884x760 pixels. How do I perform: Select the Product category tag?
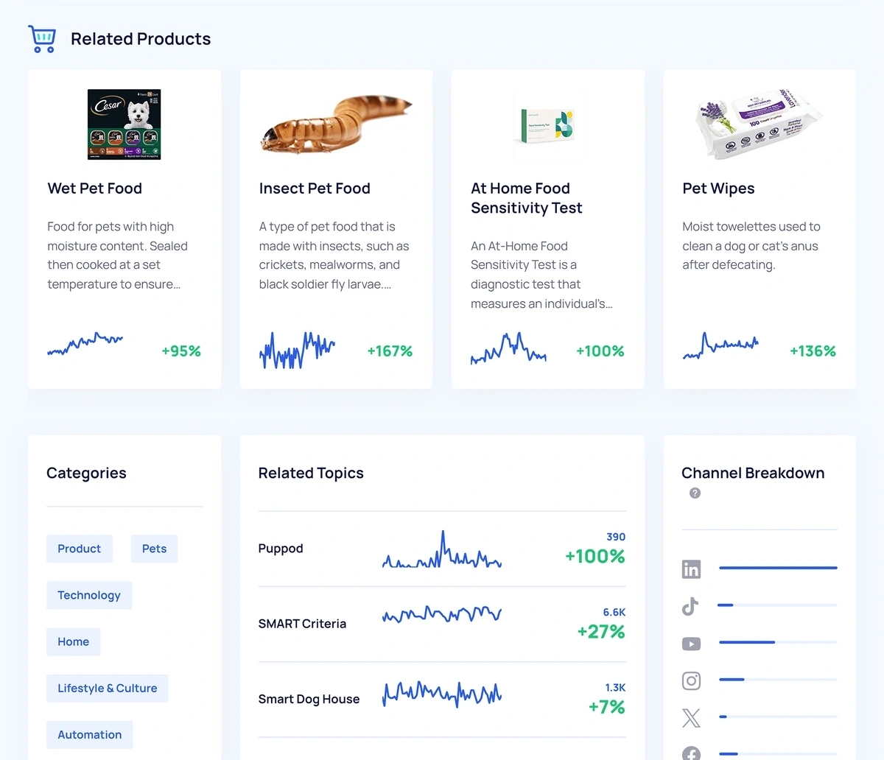pyautogui.click(x=80, y=549)
